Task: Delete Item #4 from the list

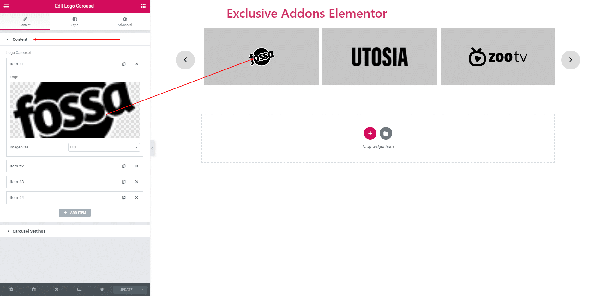Action: coord(137,198)
